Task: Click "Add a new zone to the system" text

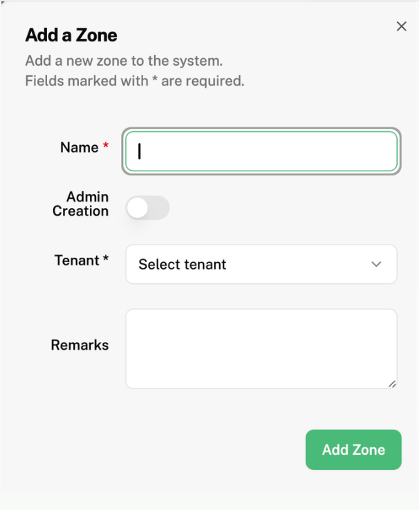Action: click(124, 61)
